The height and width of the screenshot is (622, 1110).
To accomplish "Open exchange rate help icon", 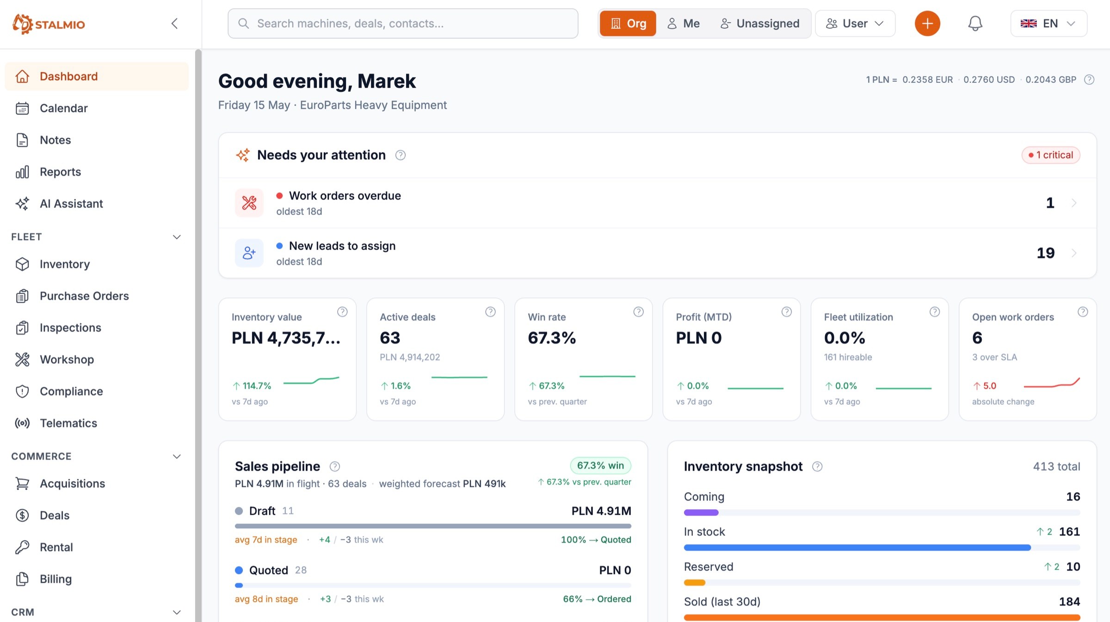I will 1089,79.
